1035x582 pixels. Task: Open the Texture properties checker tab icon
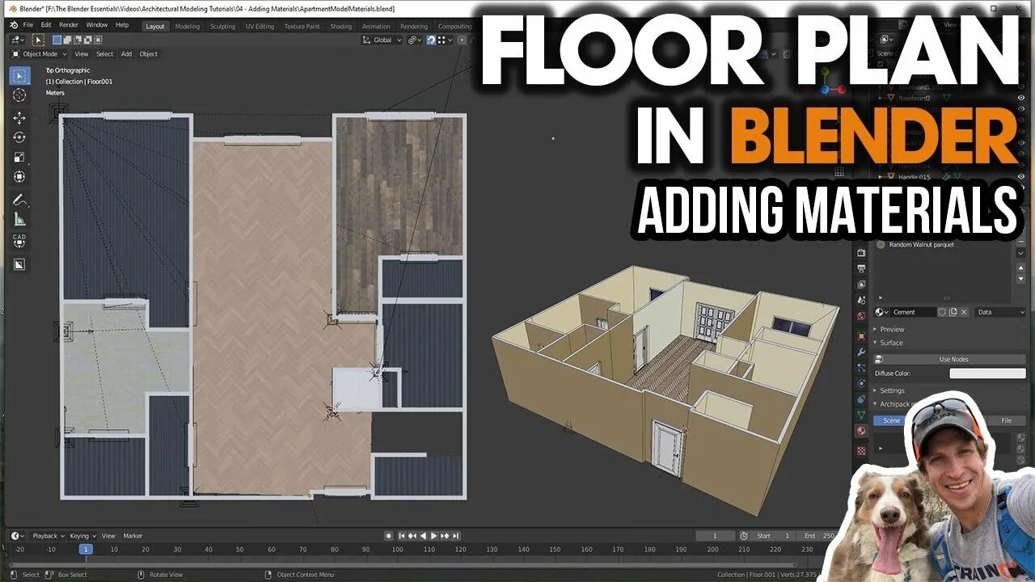[861, 449]
